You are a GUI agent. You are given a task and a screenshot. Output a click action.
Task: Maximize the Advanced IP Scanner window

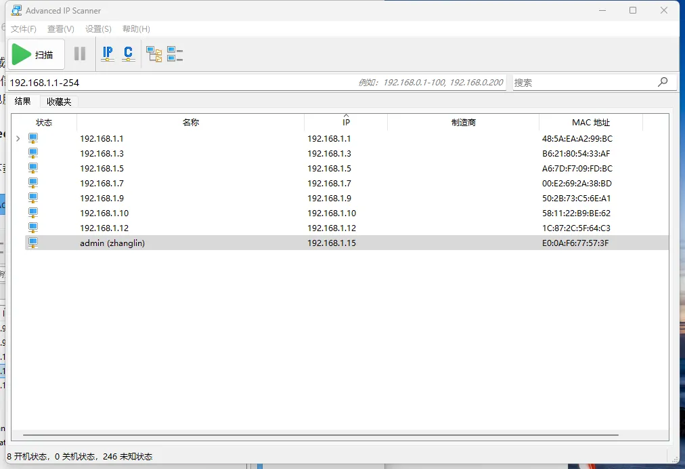pyautogui.click(x=633, y=10)
